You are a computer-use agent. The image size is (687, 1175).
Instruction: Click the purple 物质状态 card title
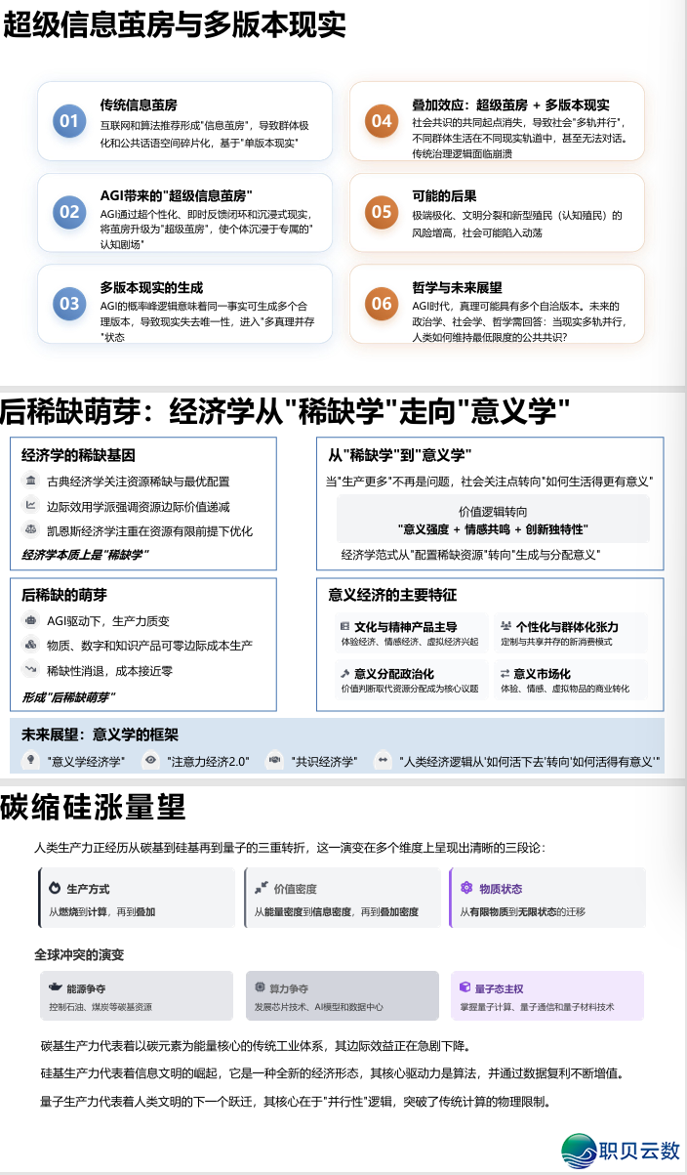(500, 889)
